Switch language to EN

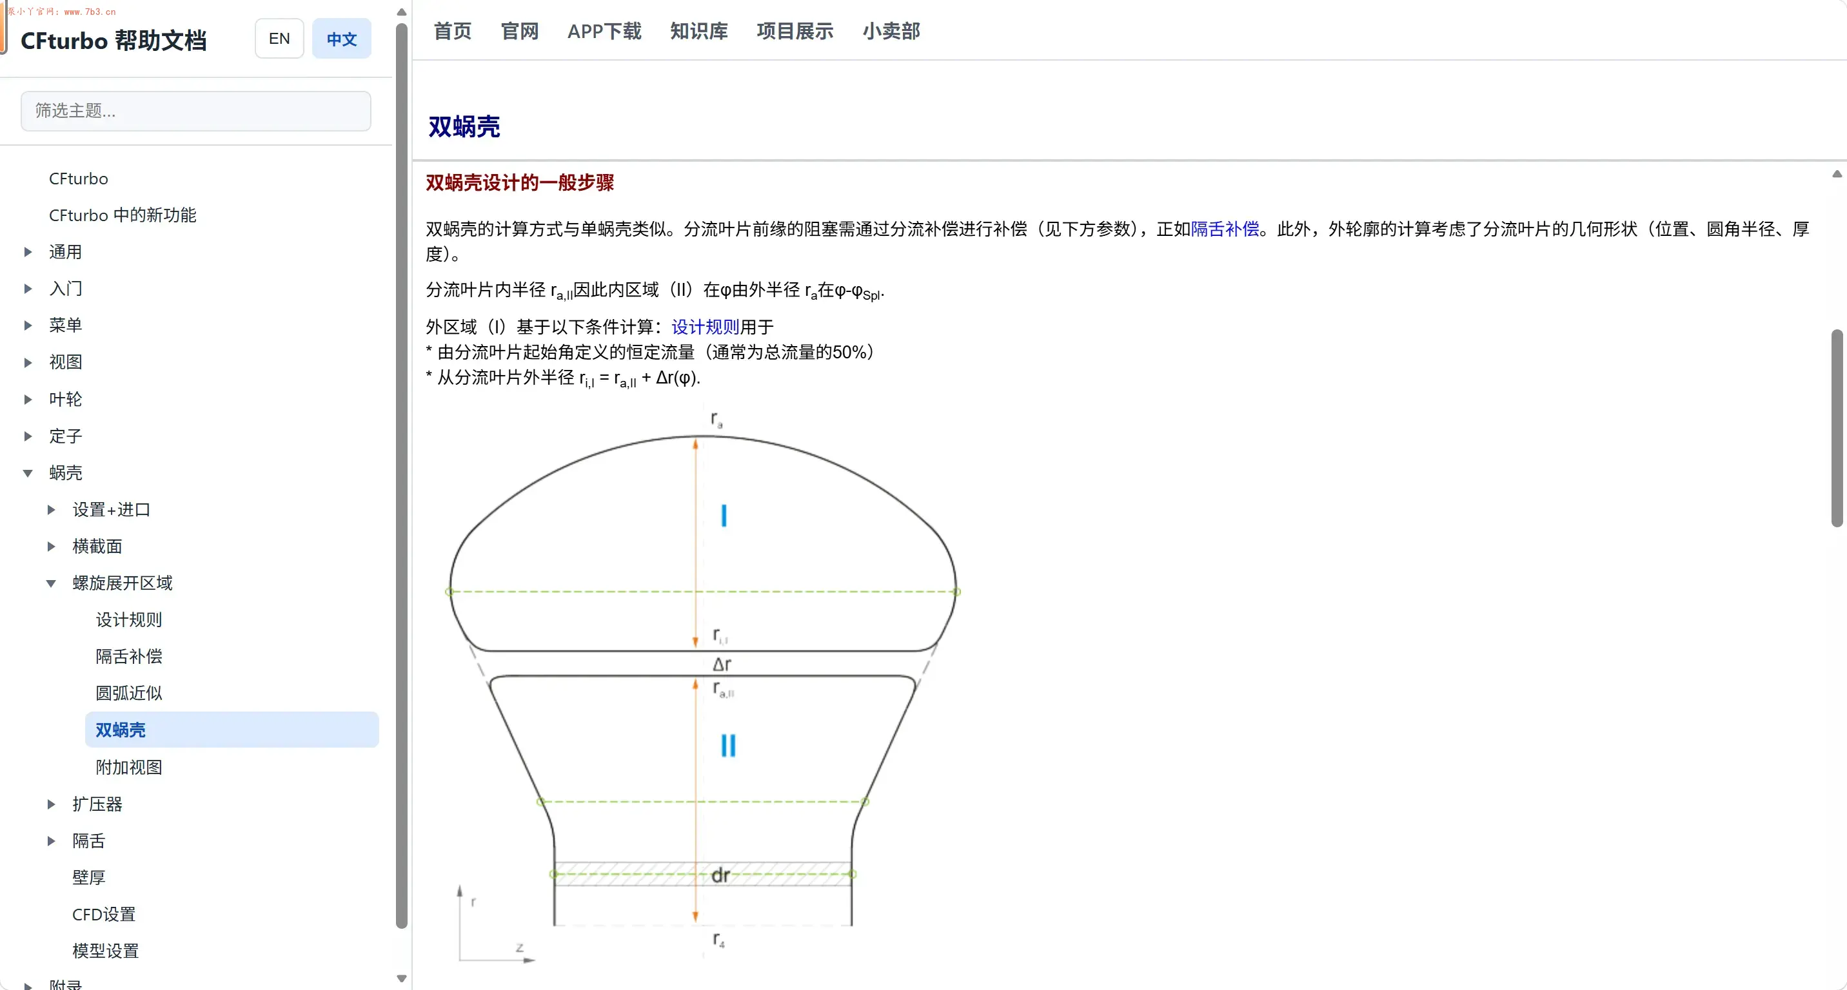pyautogui.click(x=279, y=39)
